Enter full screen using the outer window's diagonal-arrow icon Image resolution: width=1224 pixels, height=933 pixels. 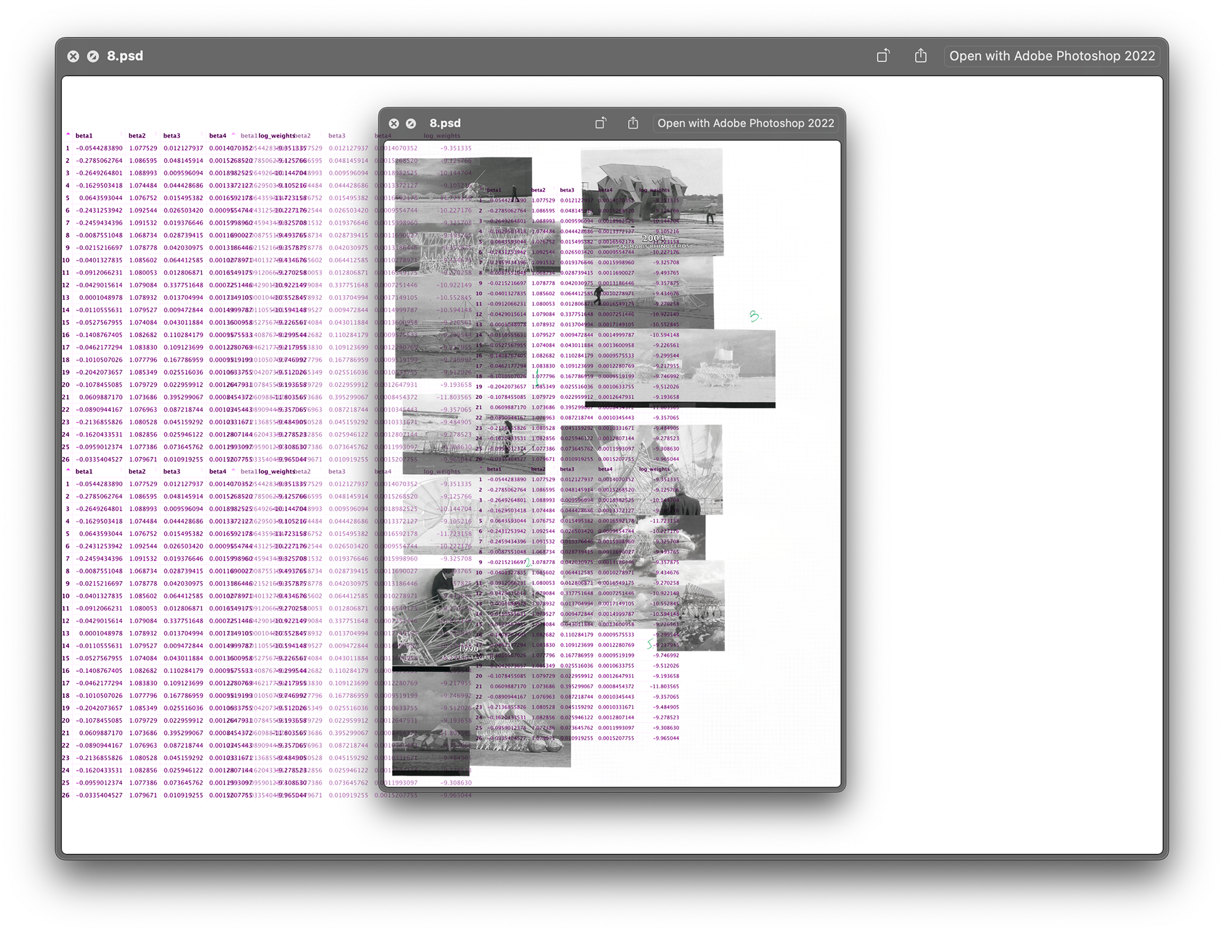[92, 56]
